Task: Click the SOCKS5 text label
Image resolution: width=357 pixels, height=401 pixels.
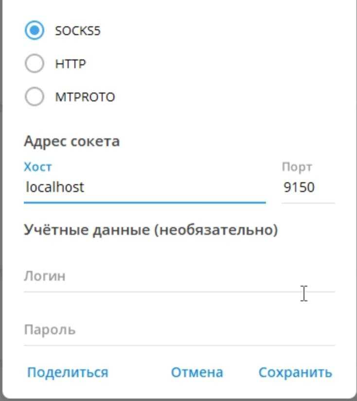Action: tap(78, 31)
